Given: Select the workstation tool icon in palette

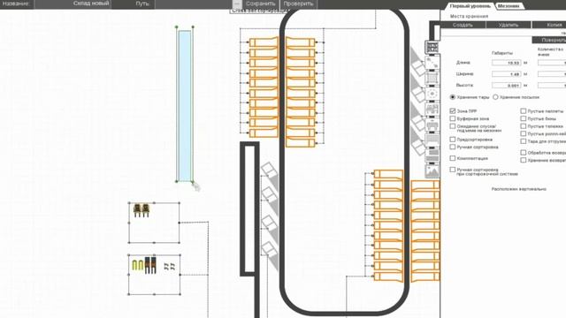Looking at the screenshot, I should click(x=432, y=109).
